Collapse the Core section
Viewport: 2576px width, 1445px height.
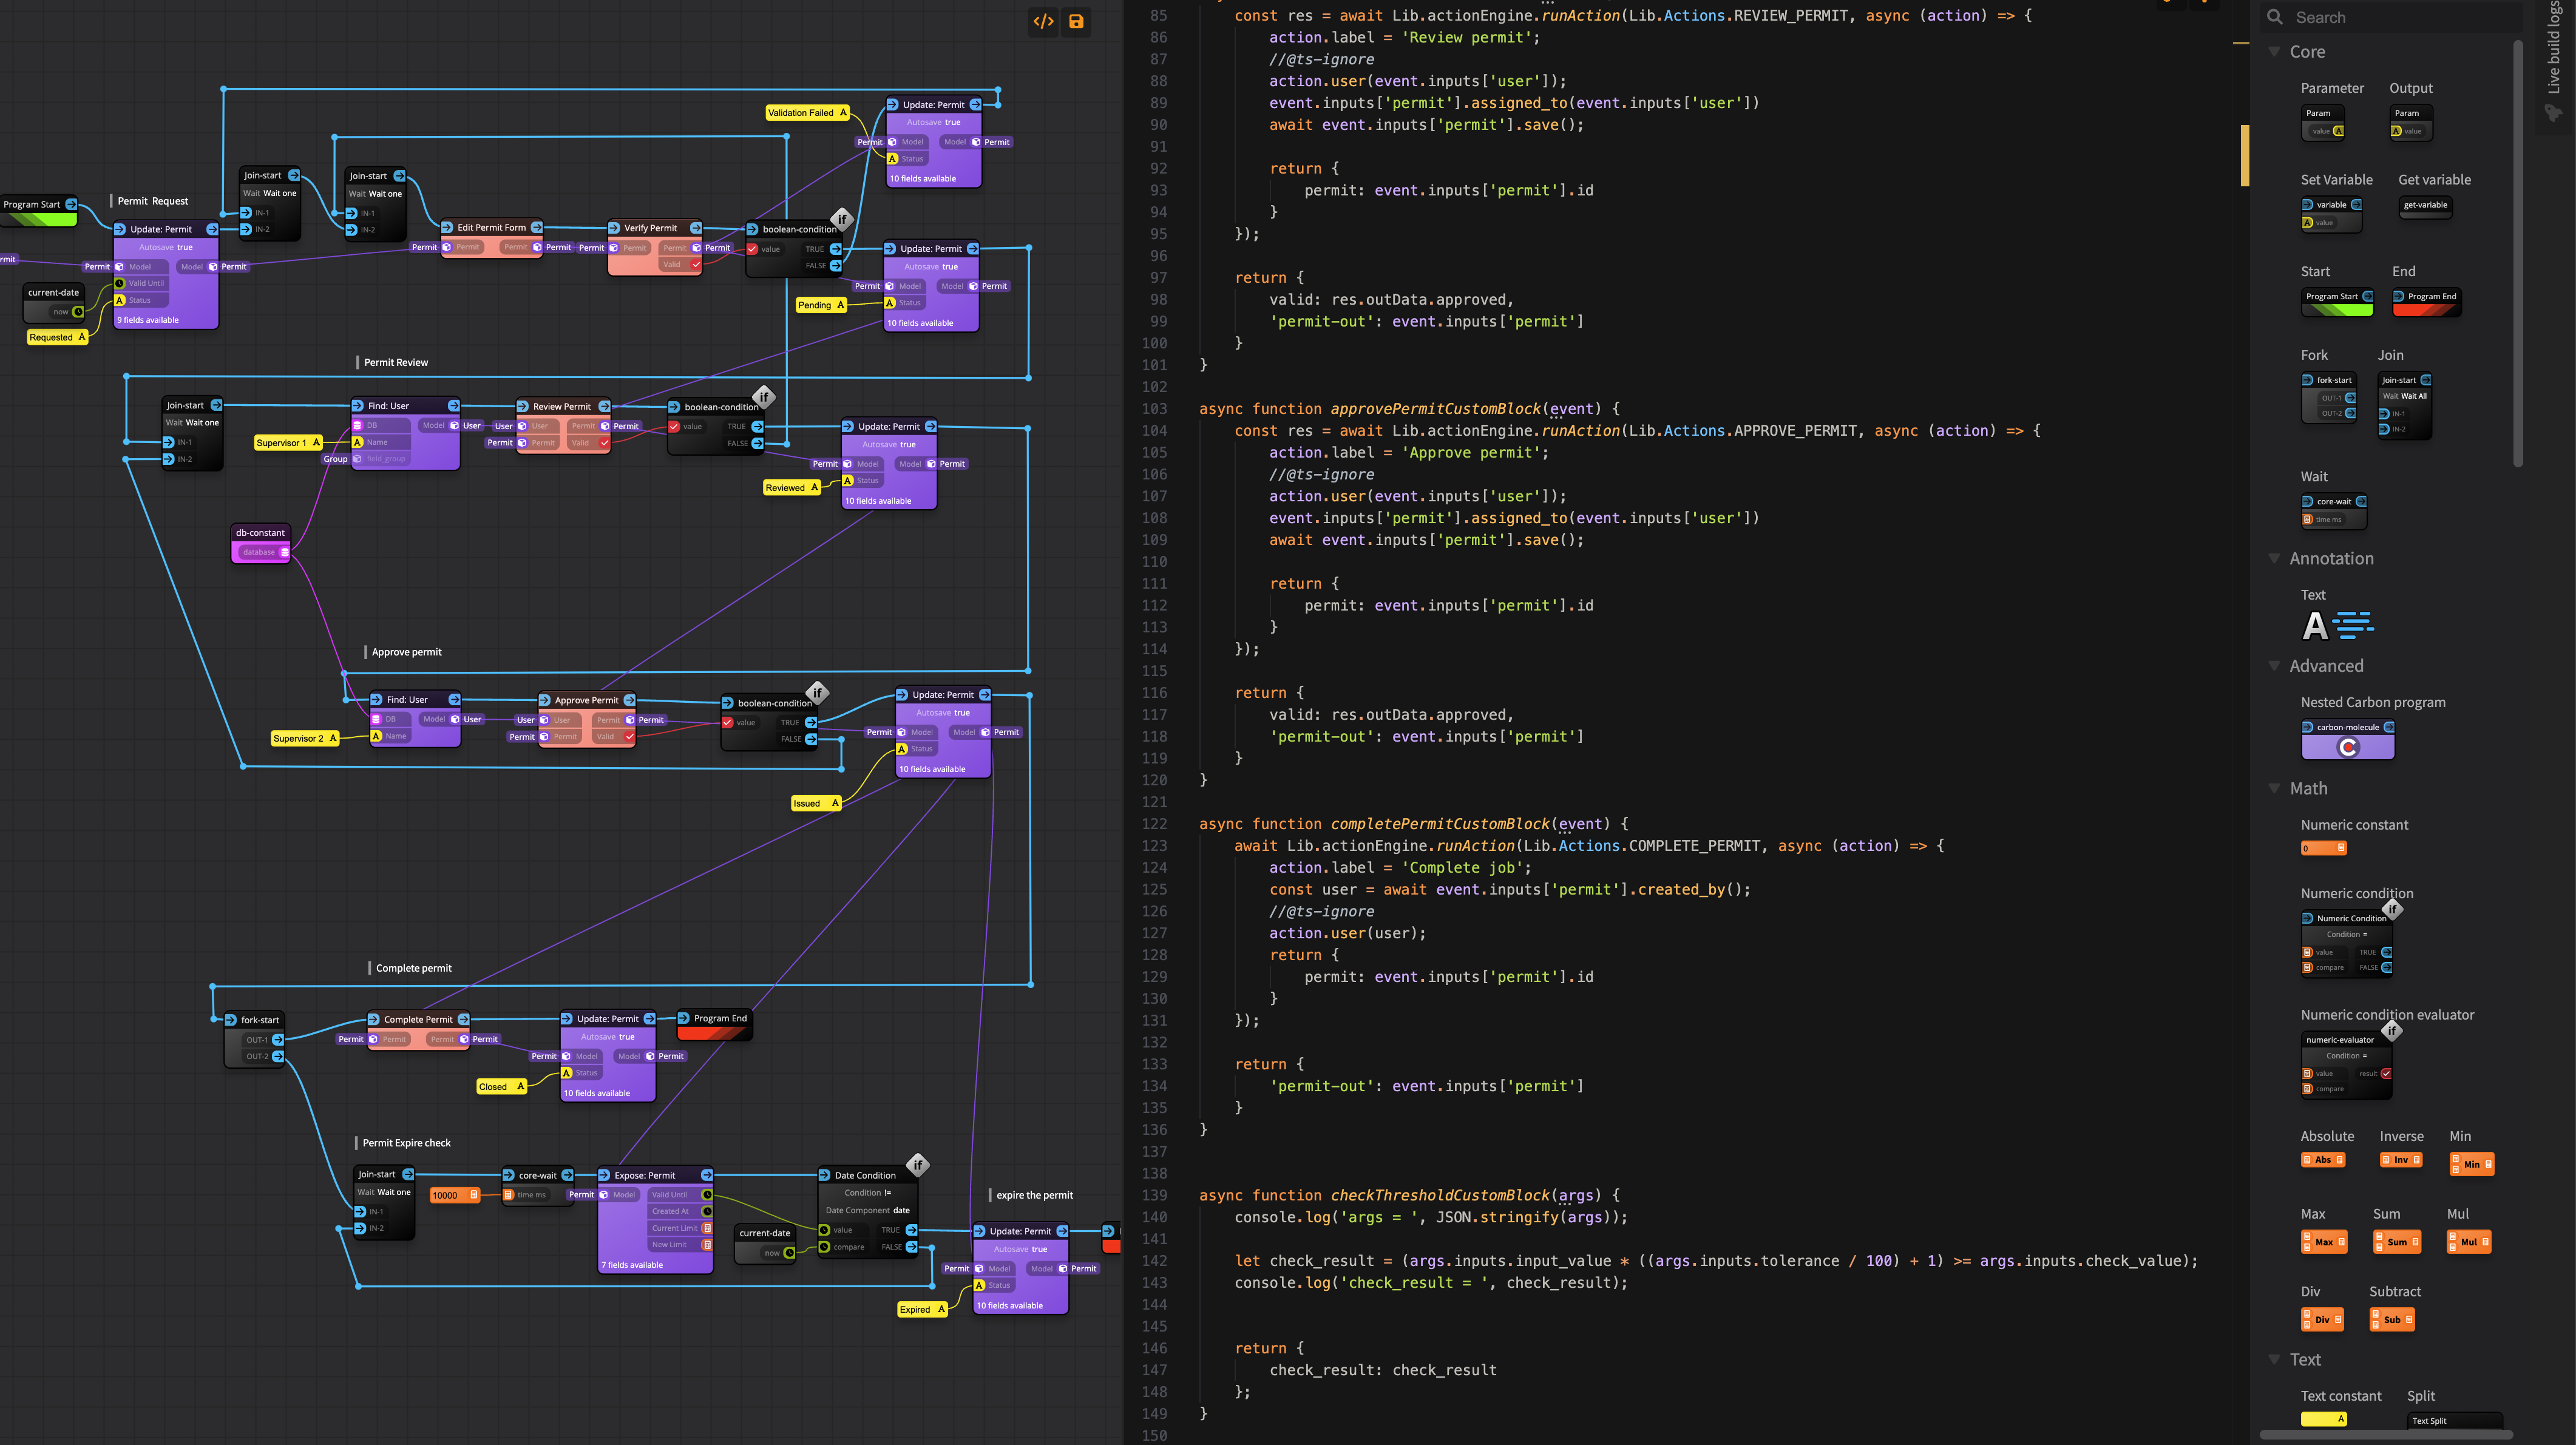2274,51
